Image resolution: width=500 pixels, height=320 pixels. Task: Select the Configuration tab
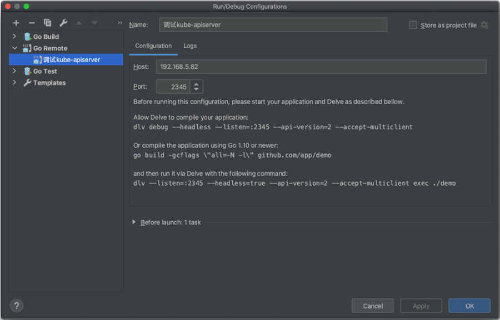coord(153,46)
